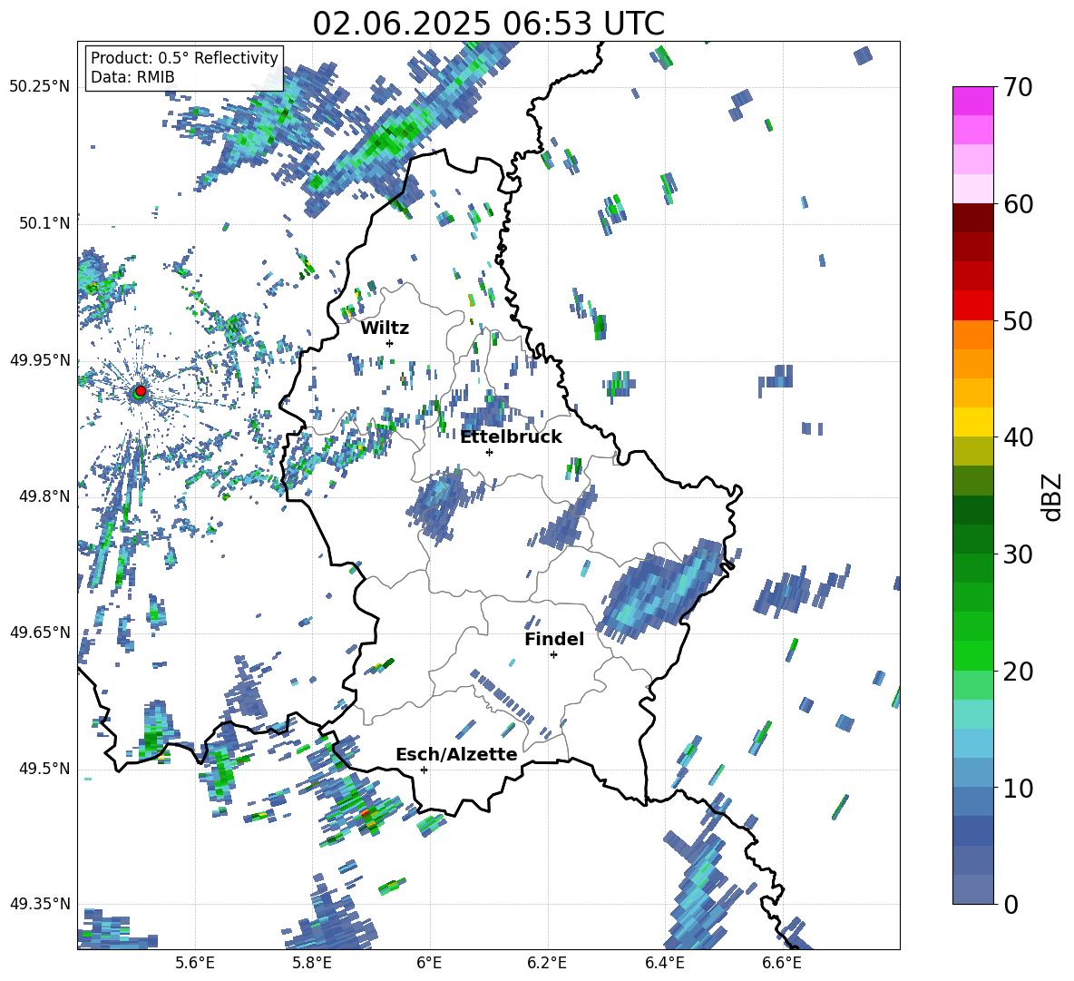Click the 40 value on colorbar
The height and width of the screenshot is (981, 1074).
tap(1018, 437)
